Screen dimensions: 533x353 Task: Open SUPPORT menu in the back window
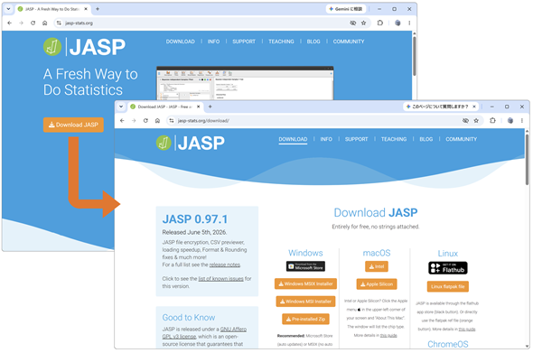point(244,42)
